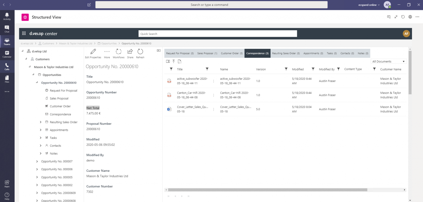Open website globe icon in header

click(x=410, y=17)
